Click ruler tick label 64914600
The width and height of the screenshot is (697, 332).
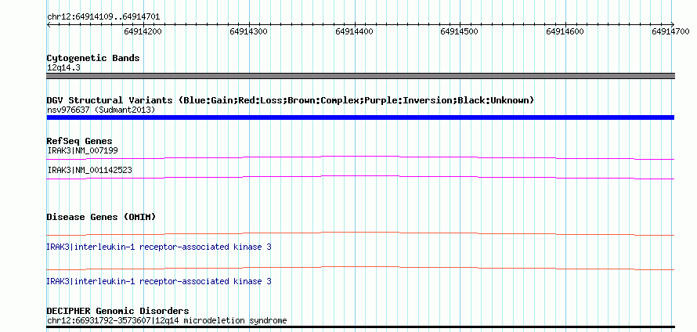565,31
